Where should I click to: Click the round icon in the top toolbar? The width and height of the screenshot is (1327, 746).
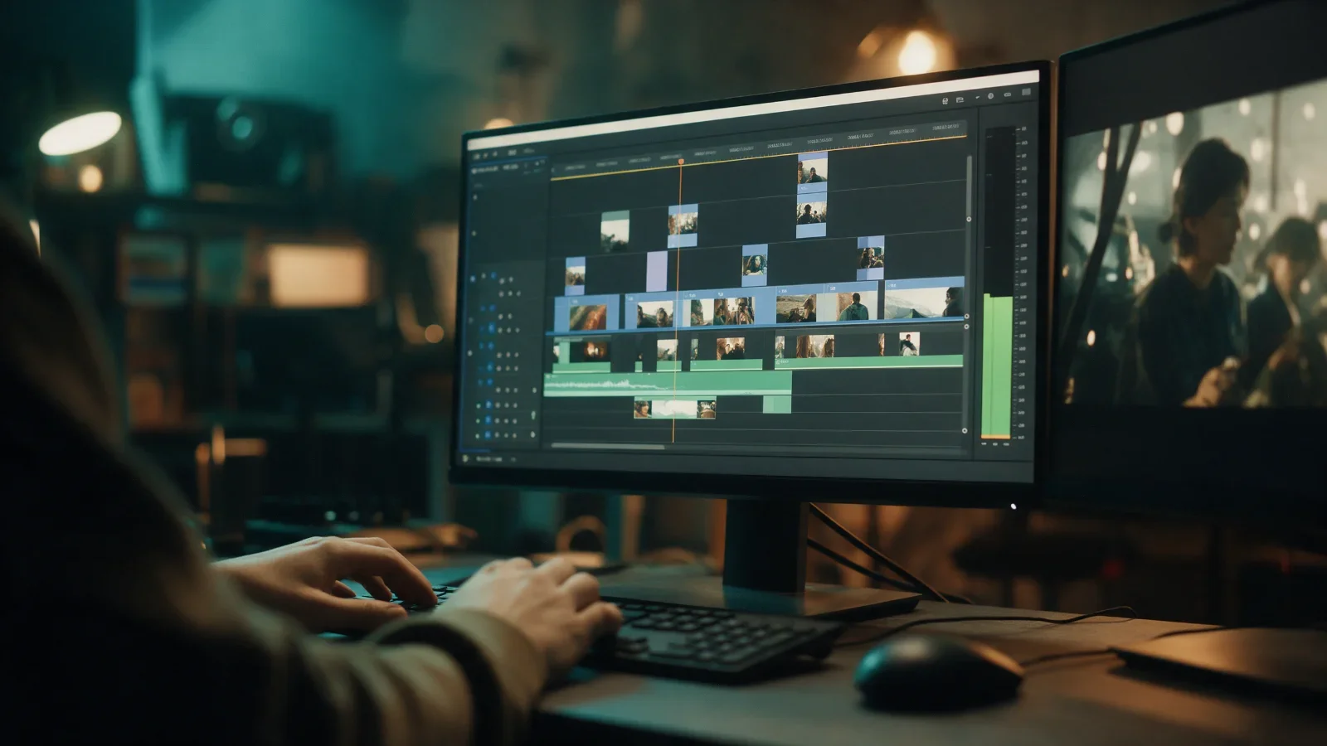coord(991,96)
